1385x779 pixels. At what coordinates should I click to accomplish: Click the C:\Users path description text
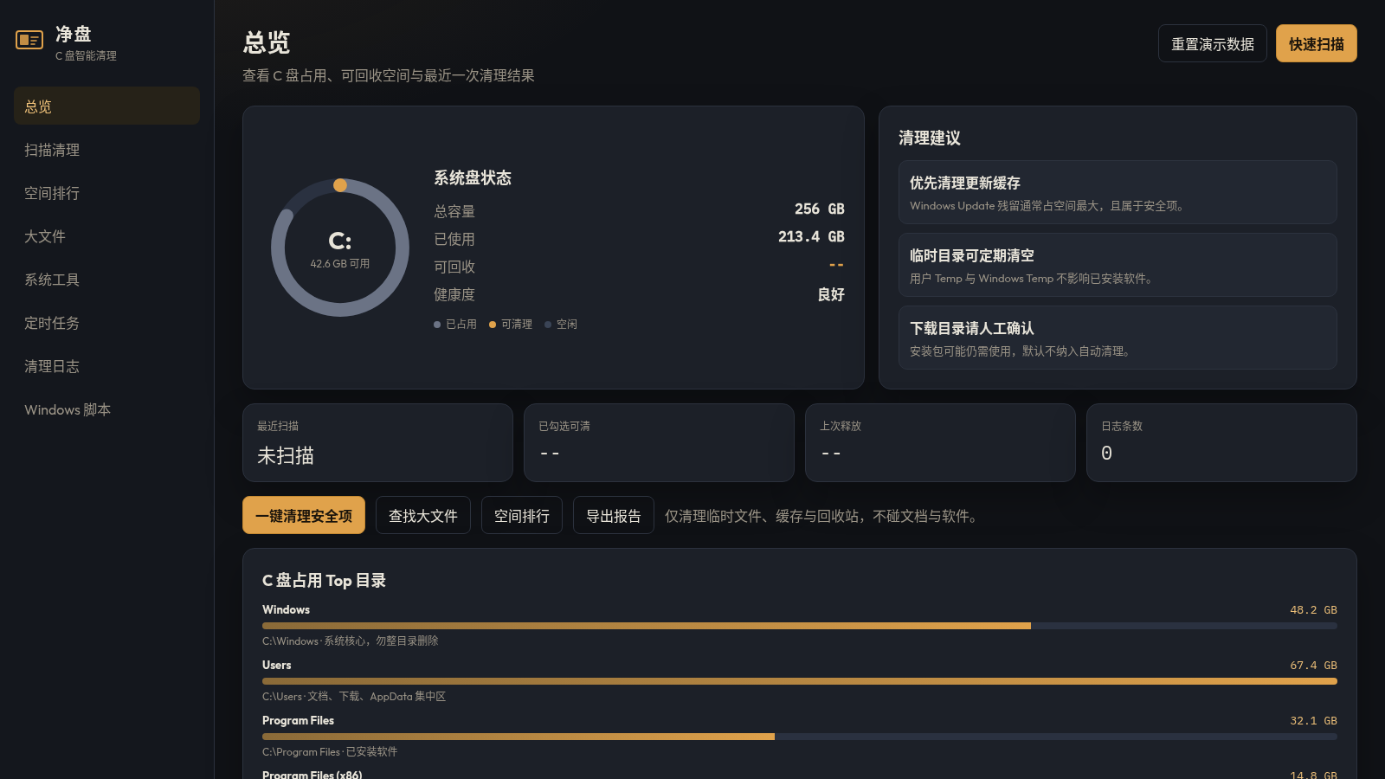354,696
